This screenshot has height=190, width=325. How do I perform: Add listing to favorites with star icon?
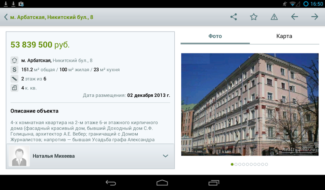pos(253,17)
